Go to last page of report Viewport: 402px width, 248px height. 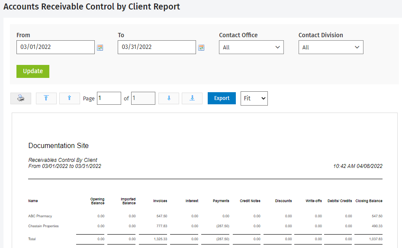(192, 99)
